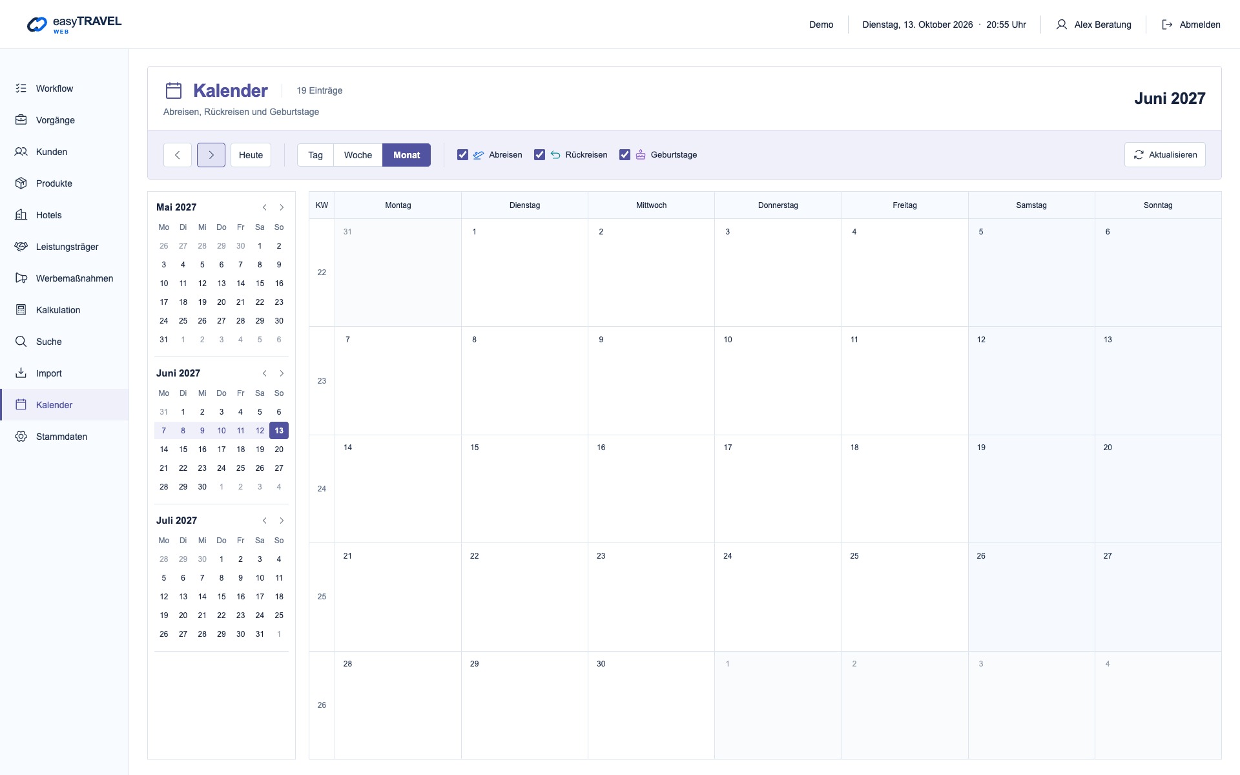Open Vorgänge menu item
Image resolution: width=1240 pixels, height=775 pixels.
click(x=65, y=120)
